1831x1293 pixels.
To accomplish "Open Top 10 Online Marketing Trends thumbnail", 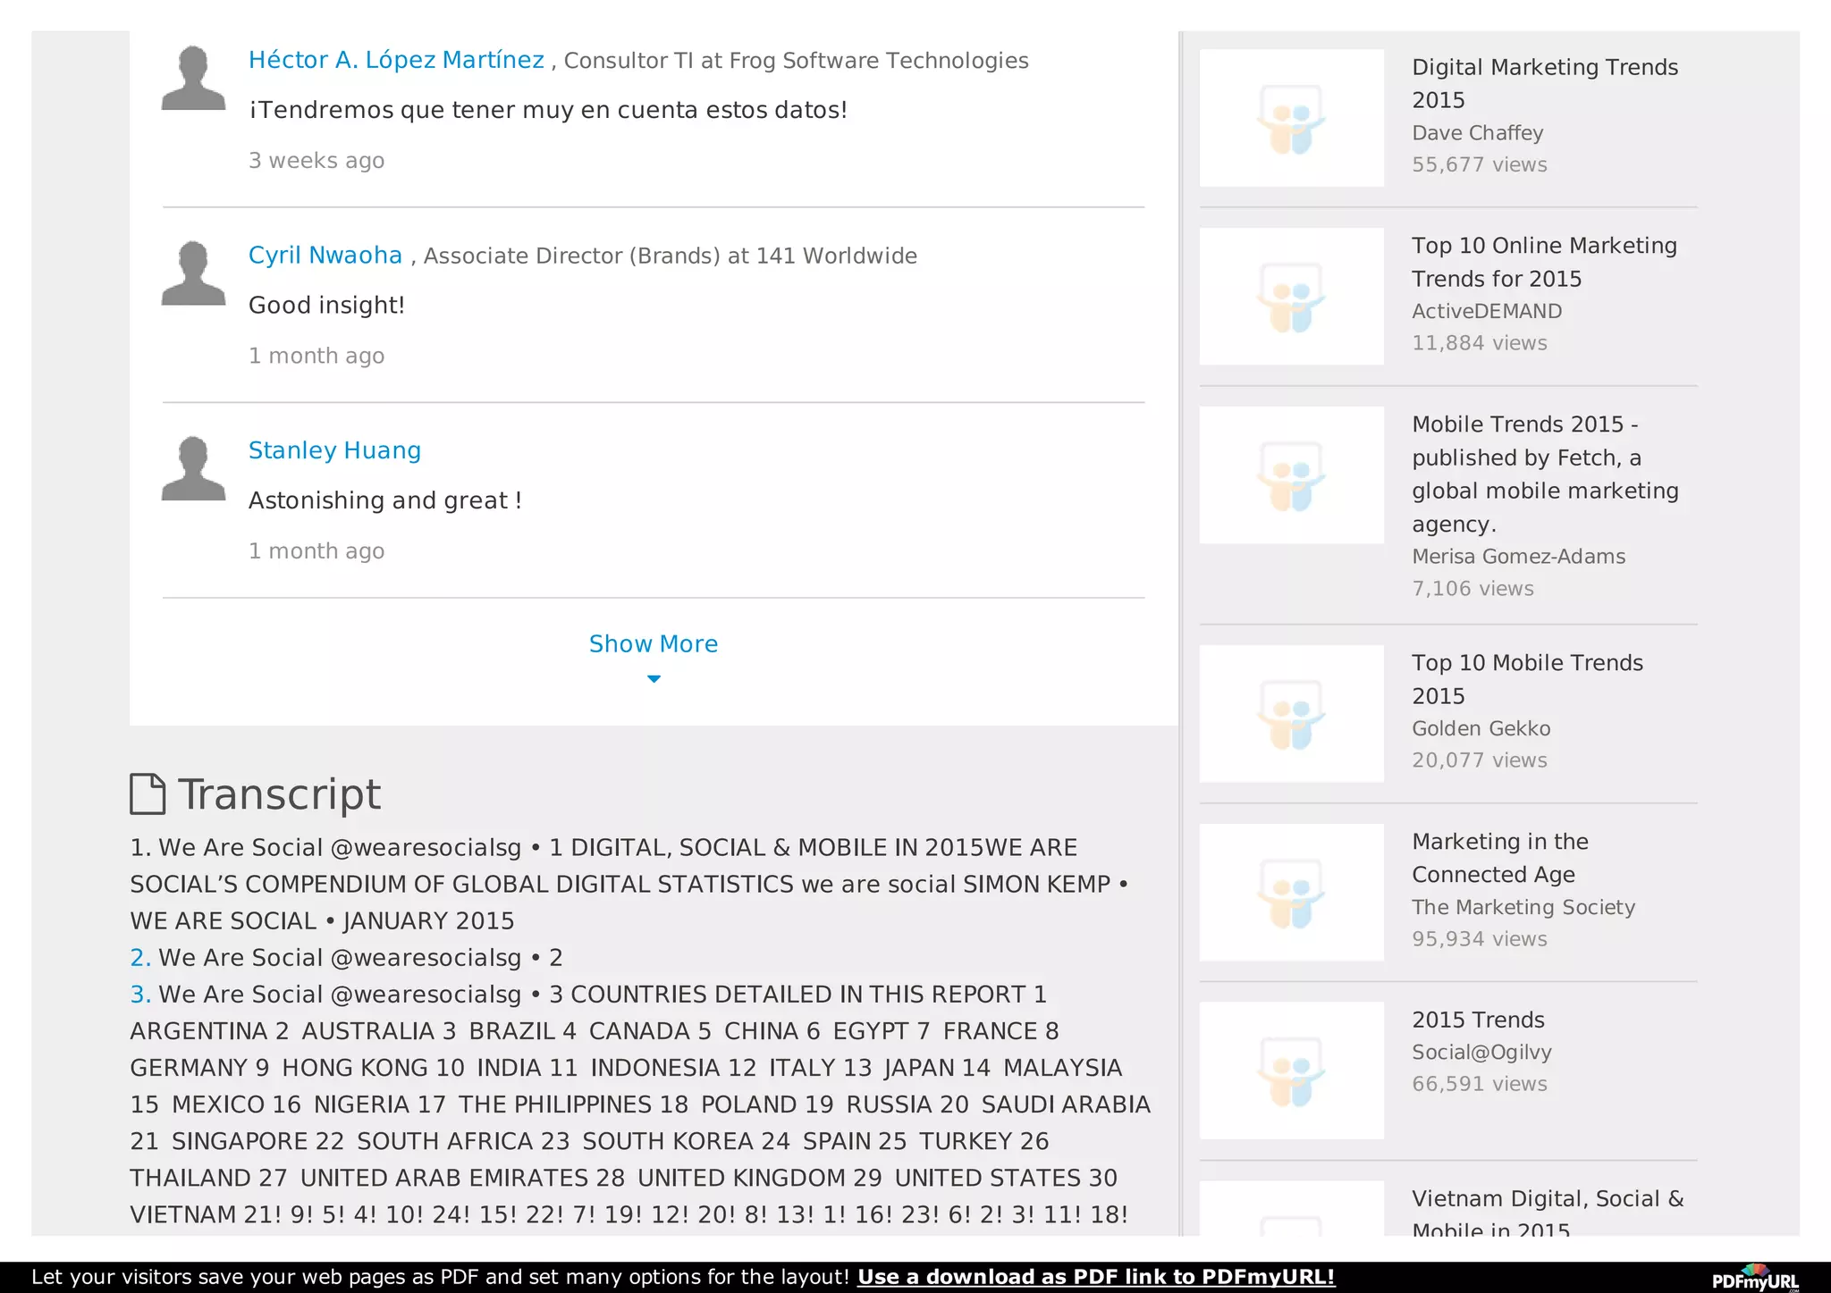I will tap(1291, 297).
